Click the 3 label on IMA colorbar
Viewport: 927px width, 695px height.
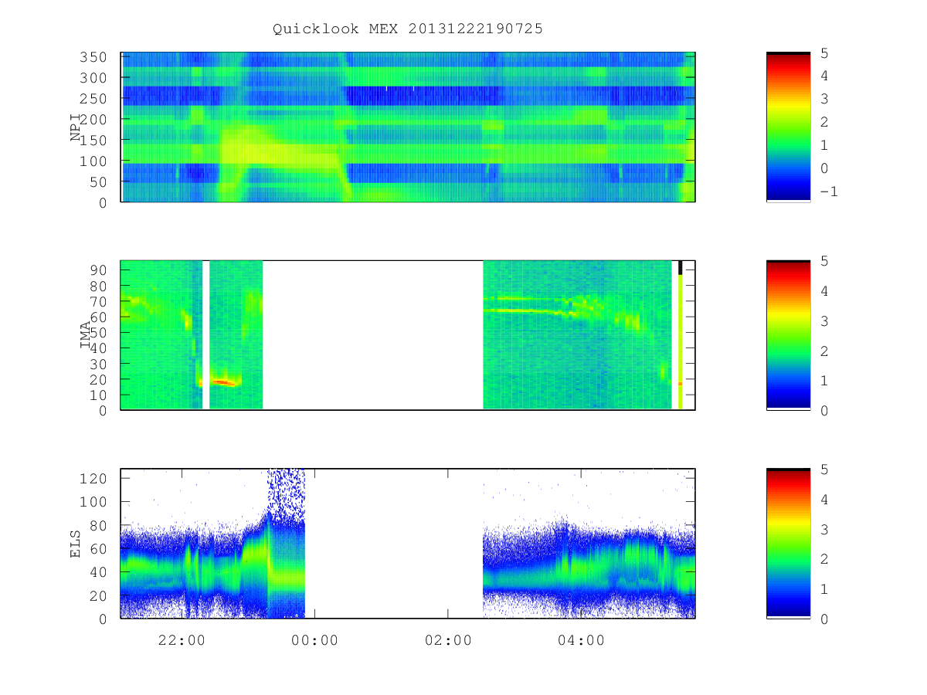tap(824, 320)
